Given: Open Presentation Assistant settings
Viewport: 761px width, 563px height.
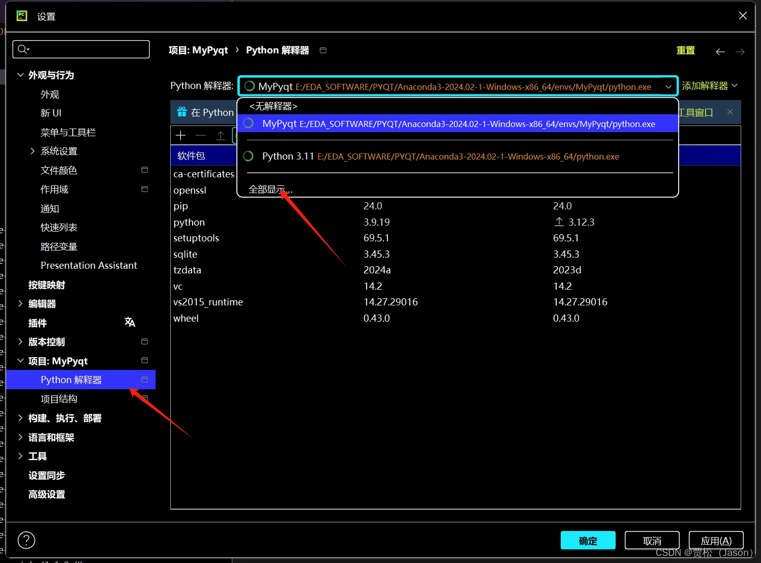Looking at the screenshot, I should 89,265.
